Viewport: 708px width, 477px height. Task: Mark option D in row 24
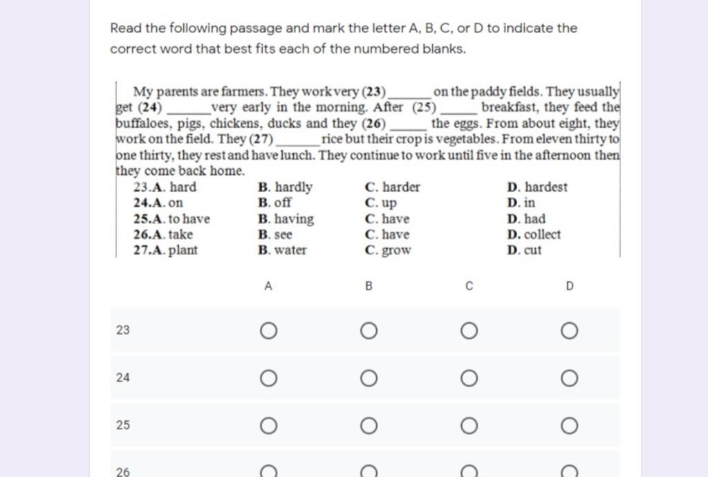[569, 378]
